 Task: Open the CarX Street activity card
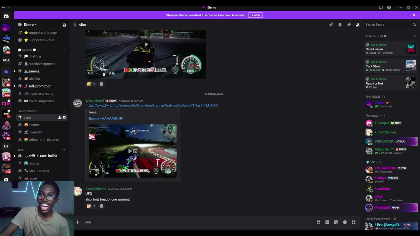click(391, 66)
